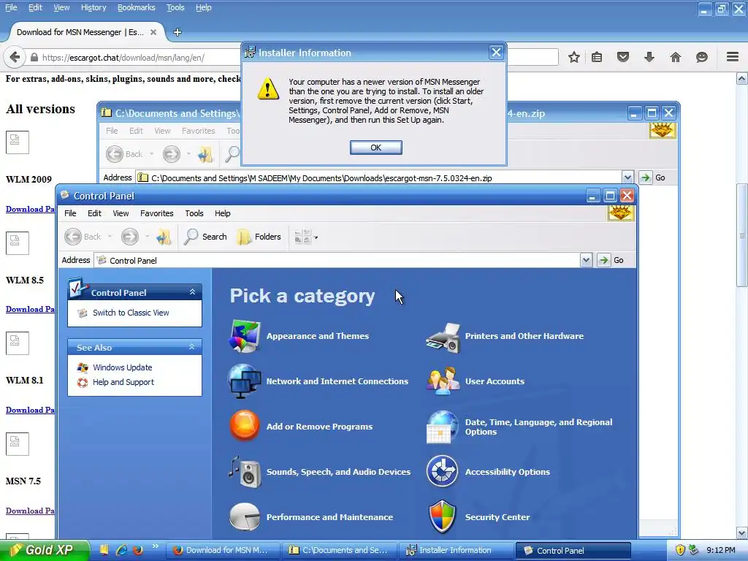748x561 pixels.
Task: Click the Pocket icon in Firefox toolbar
Action: (623, 57)
